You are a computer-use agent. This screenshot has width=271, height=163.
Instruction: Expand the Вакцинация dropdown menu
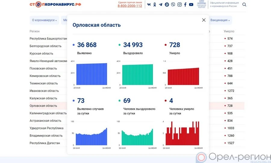point(220,20)
